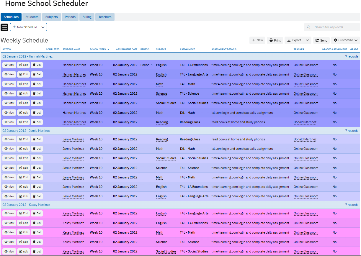This screenshot has height=256, width=361.
Task: Open the Customize dropdown menu
Action: tap(345, 40)
